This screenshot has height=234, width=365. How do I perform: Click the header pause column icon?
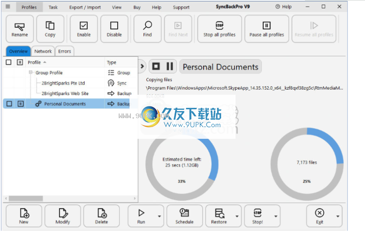click(x=20, y=62)
